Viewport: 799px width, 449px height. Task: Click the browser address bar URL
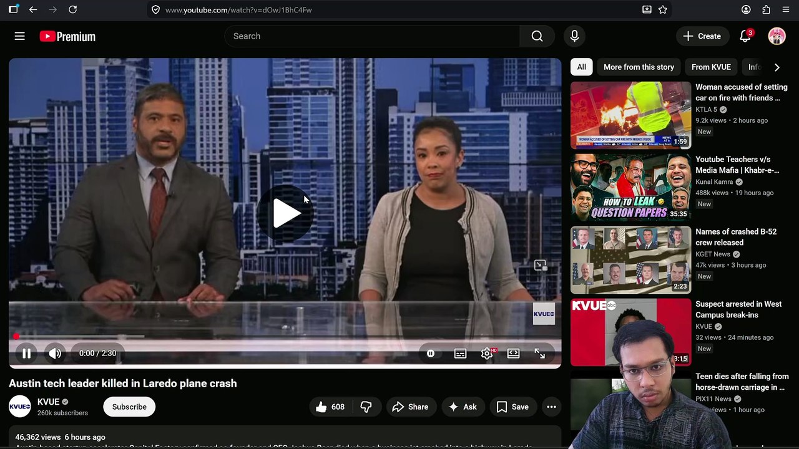point(238,10)
